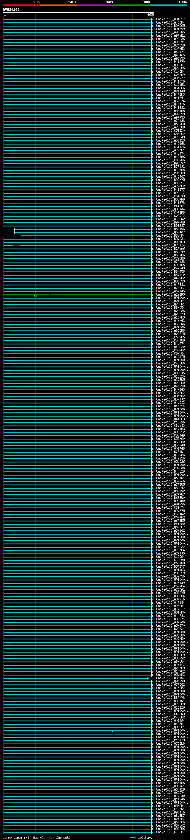Select the UniRef100_A4QVP2 label
Screen dimensions: 190x840
(x=170, y=279)
